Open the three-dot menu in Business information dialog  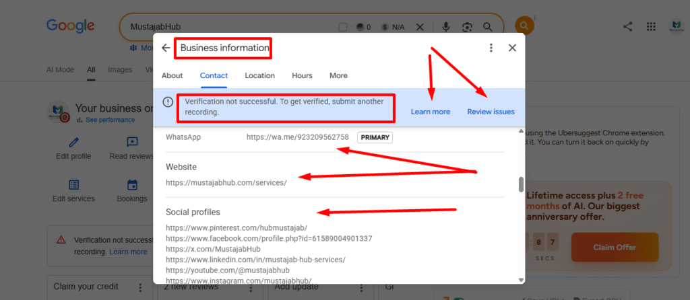[x=491, y=48]
